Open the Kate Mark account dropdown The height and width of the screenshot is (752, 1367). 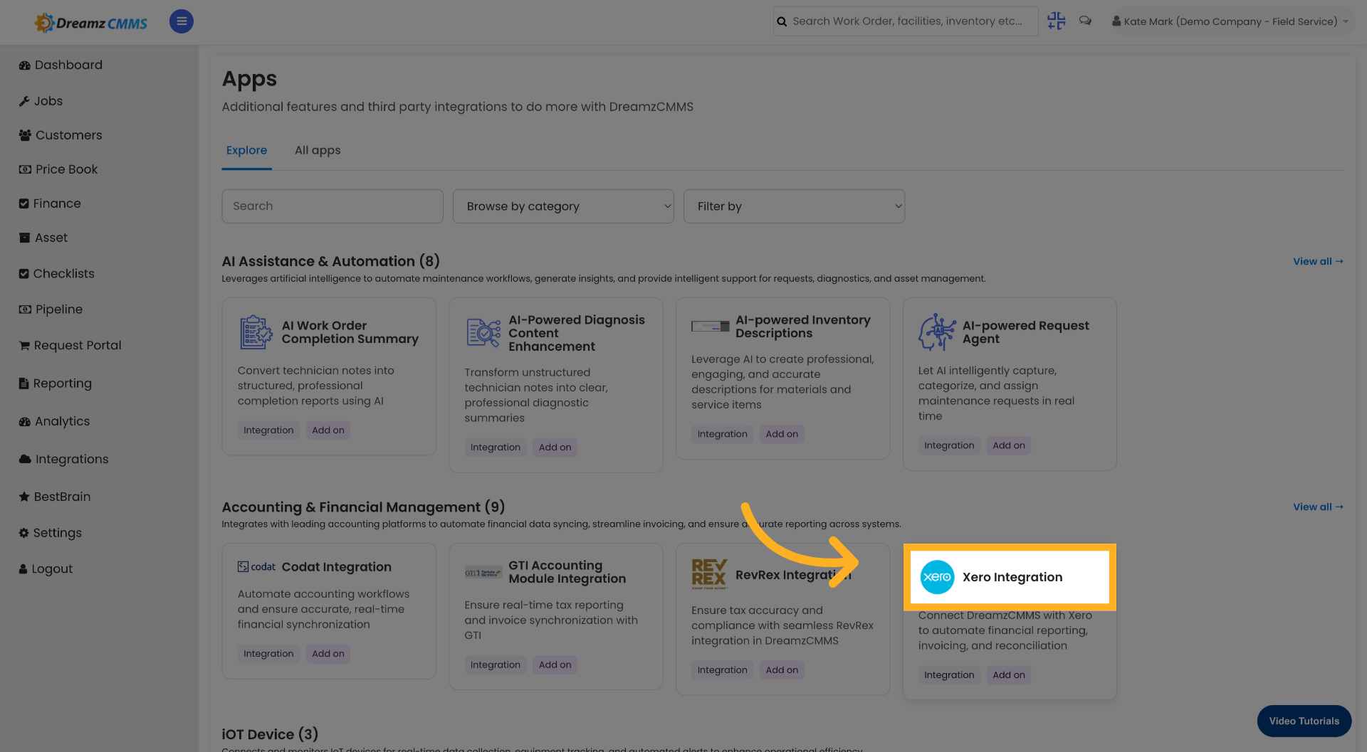(x=1231, y=21)
